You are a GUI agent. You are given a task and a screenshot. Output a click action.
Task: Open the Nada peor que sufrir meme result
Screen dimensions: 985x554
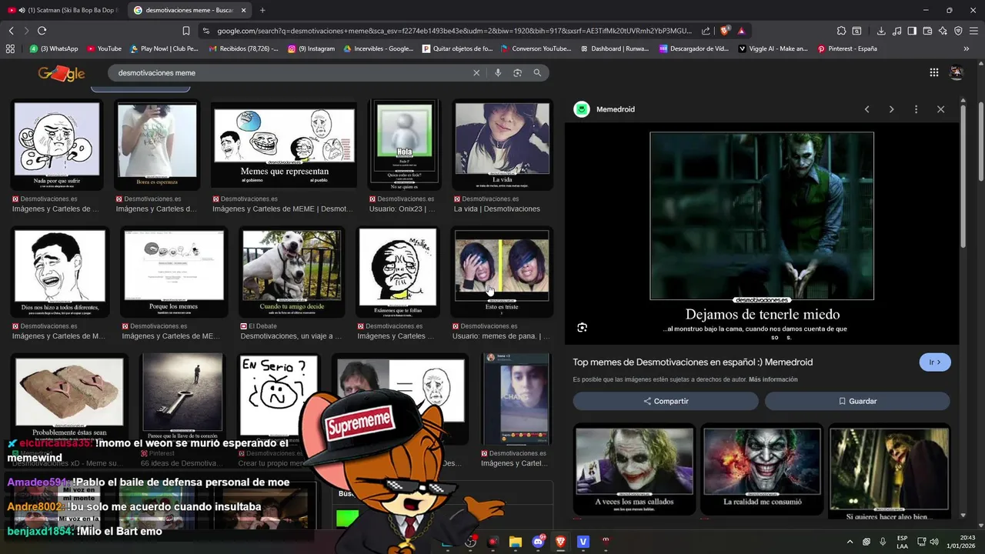tap(57, 145)
